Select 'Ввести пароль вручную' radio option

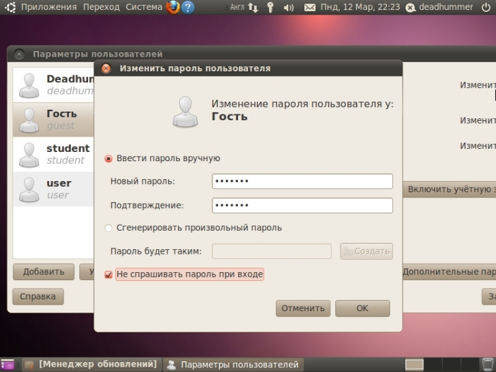(x=109, y=159)
